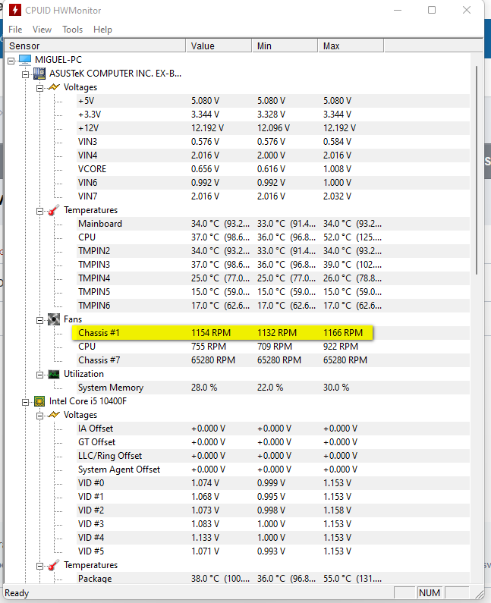Screen dimensions: 491x603
Task: Collapse the Intel Core i5 10400F node
Action: [x=25, y=402]
